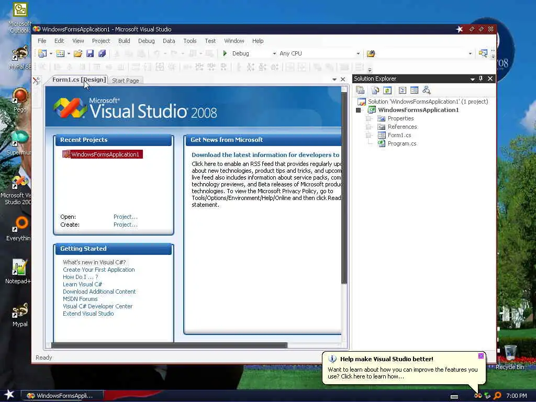Click the View Code icon in Solution Explorer
The height and width of the screenshot is (402, 536).
(403, 90)
